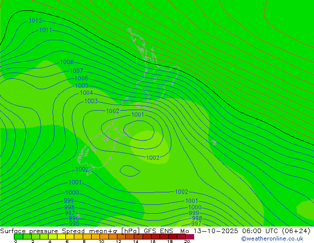Click the "06:00 UTC" time text
314x243 pixels.
click(x=261, y=231)
